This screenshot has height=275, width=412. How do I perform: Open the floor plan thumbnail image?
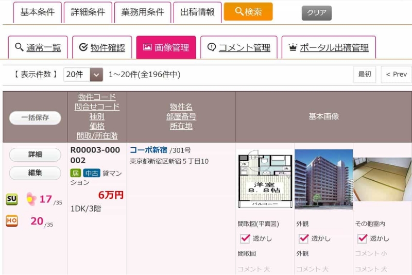tap(265, 179)
